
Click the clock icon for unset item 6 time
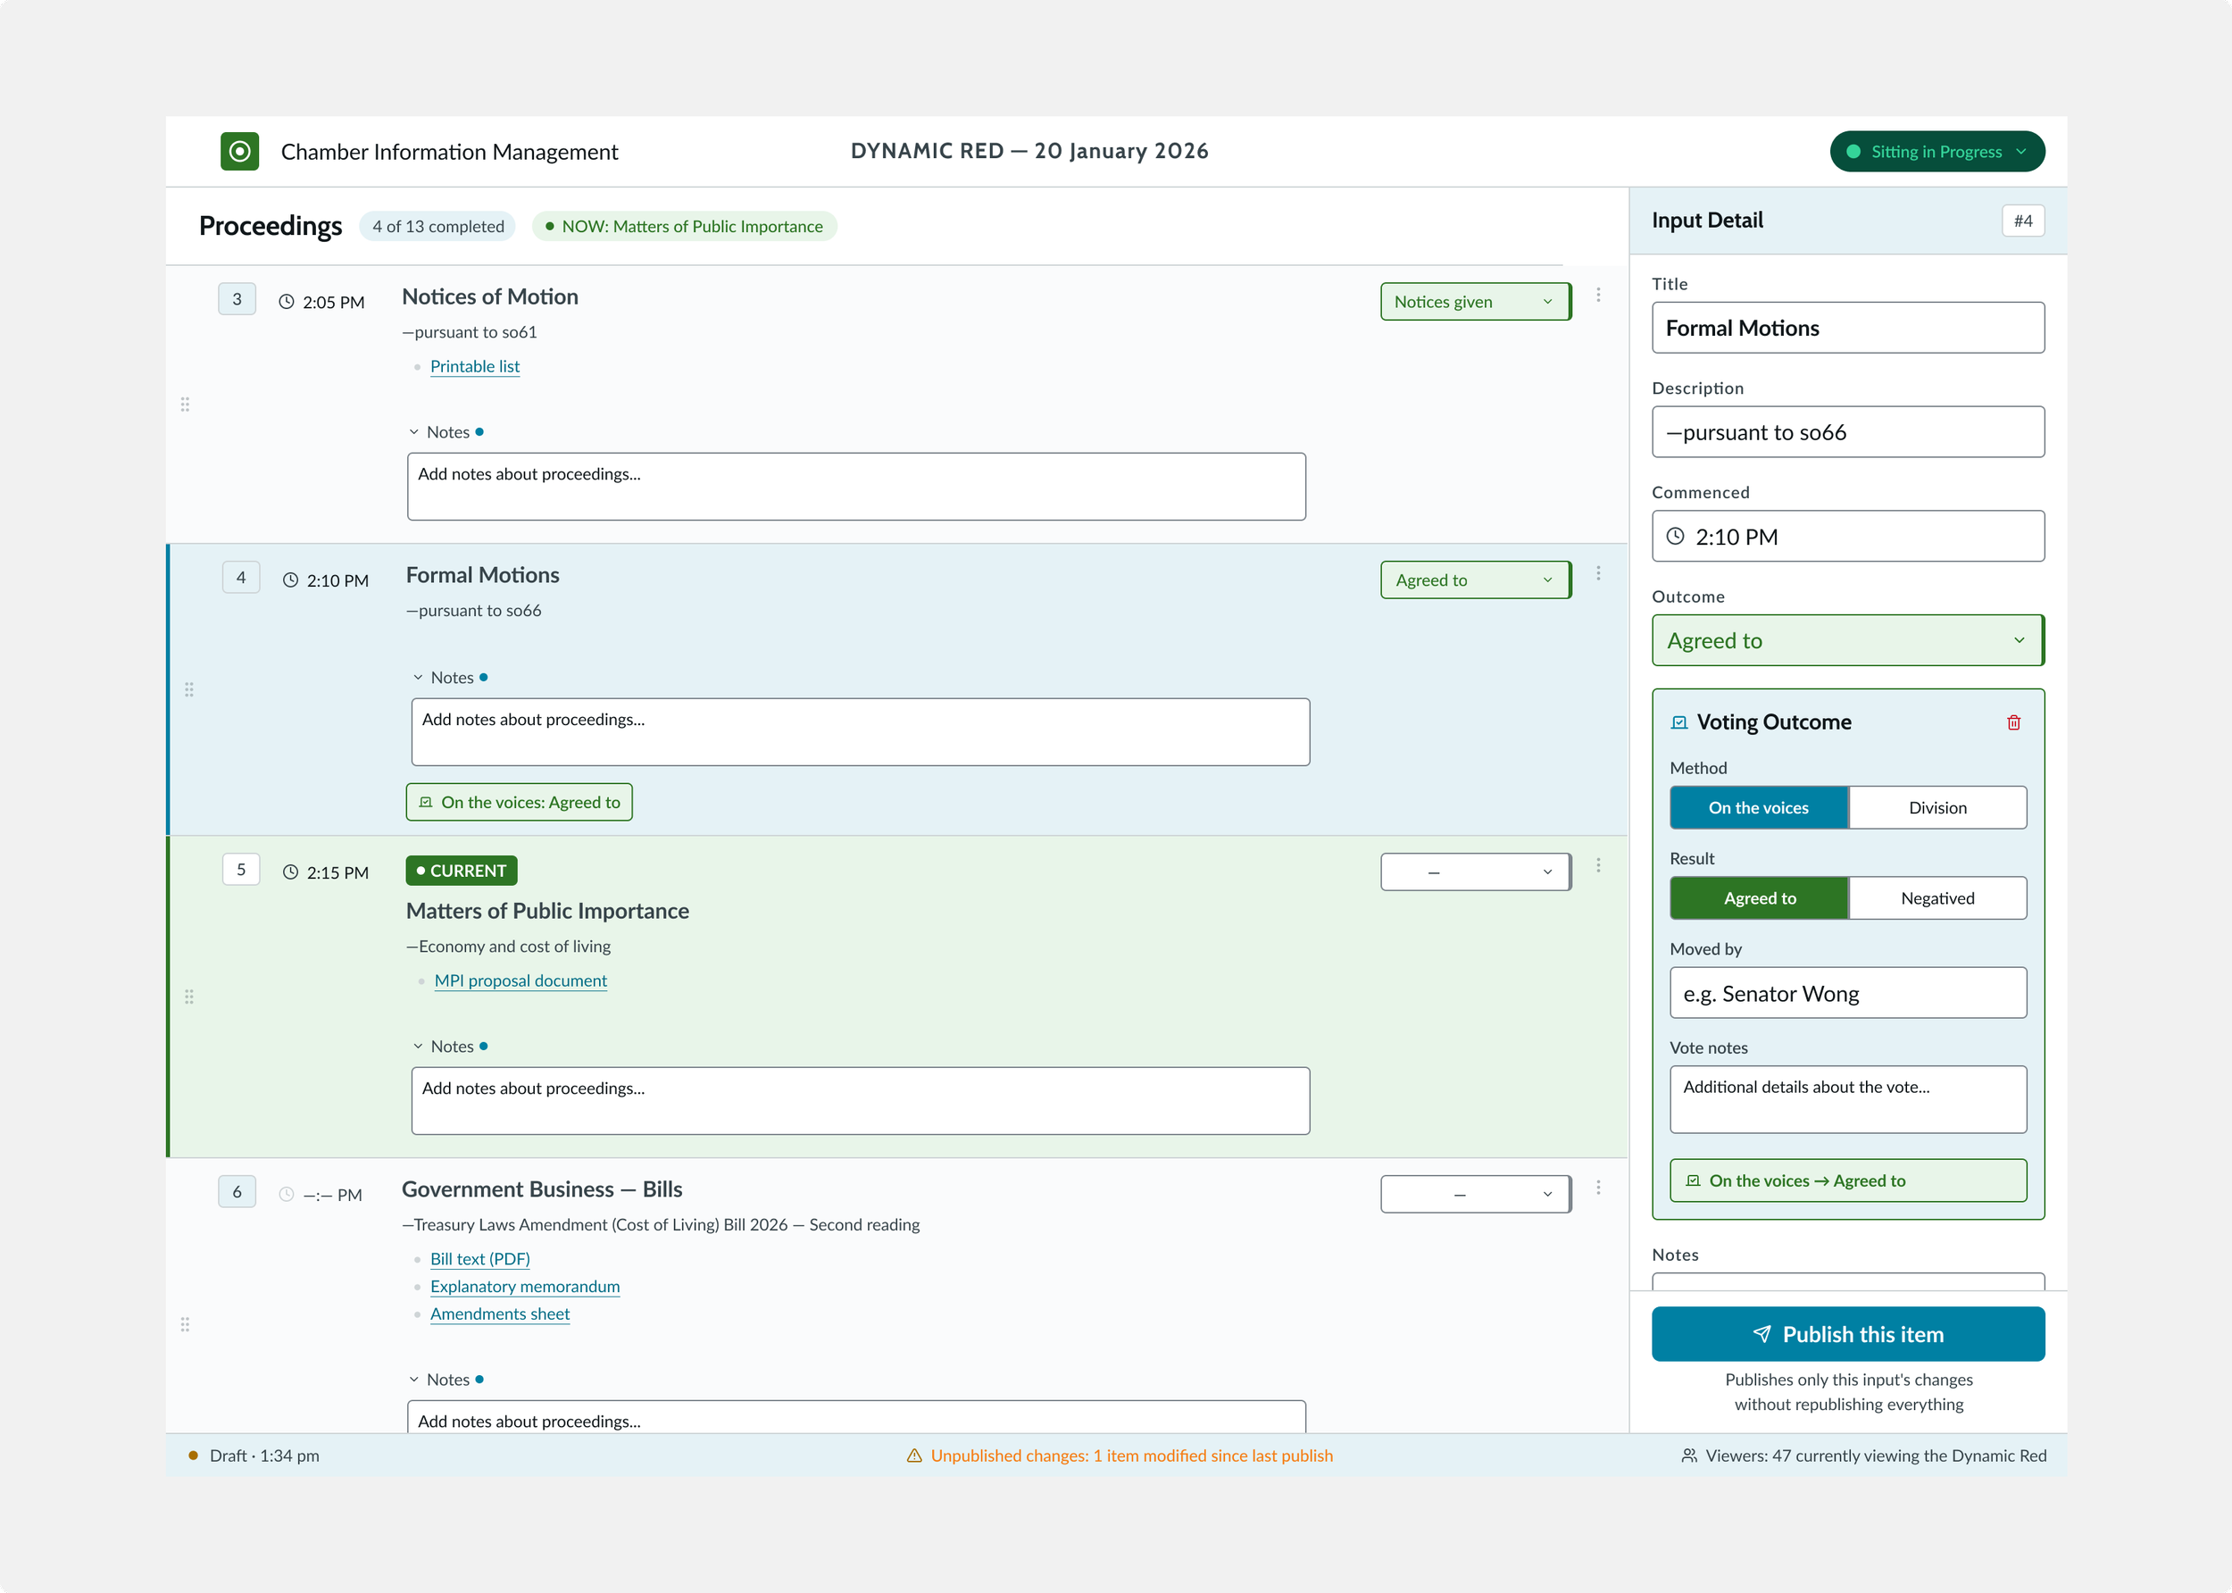[287, 1195]
